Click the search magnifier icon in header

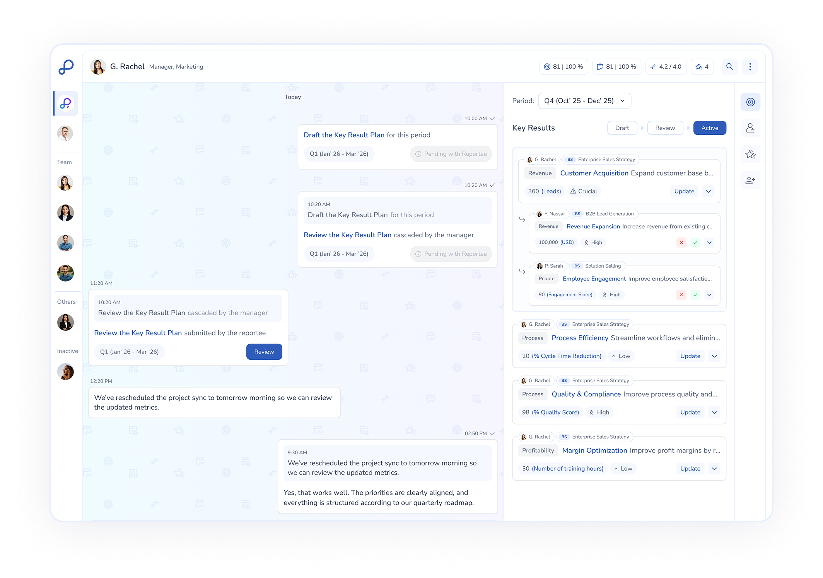click(x=729, y=66)
